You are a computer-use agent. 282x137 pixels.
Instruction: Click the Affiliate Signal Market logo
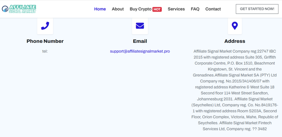pos(19,9)
